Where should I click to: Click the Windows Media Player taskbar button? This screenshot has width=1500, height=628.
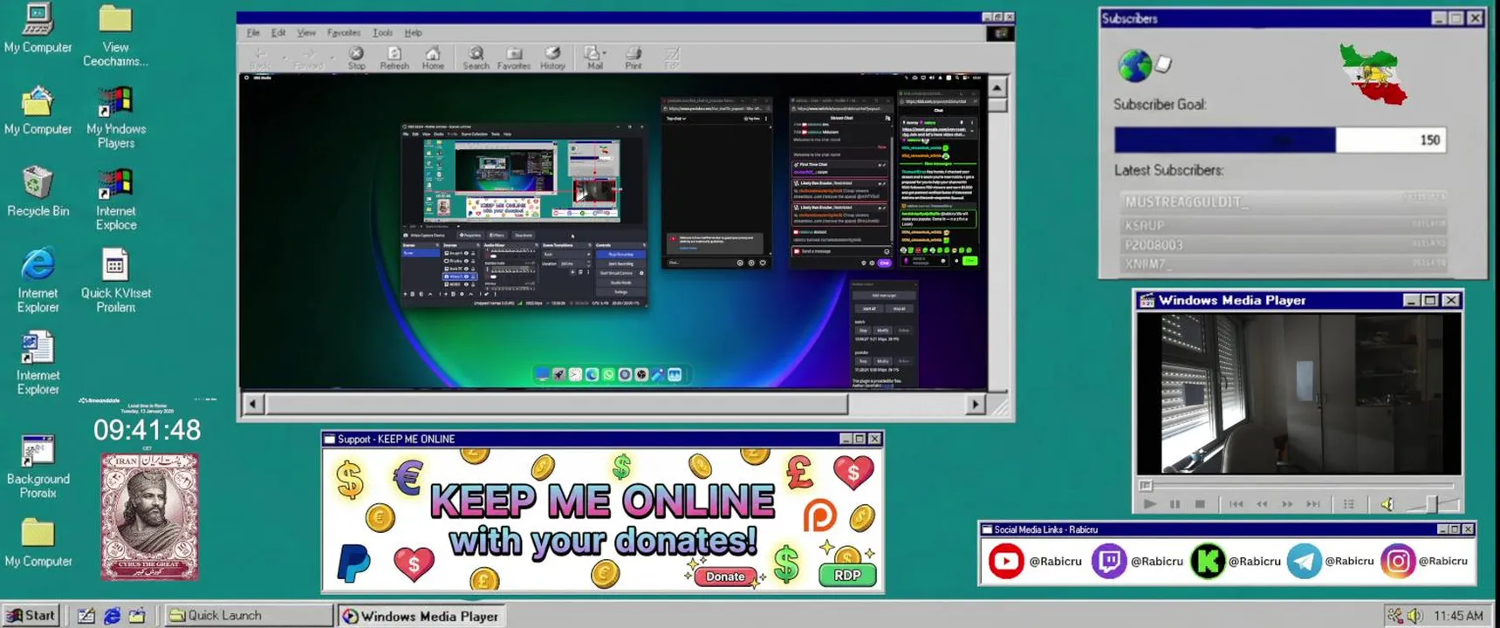tap(422, 616)
